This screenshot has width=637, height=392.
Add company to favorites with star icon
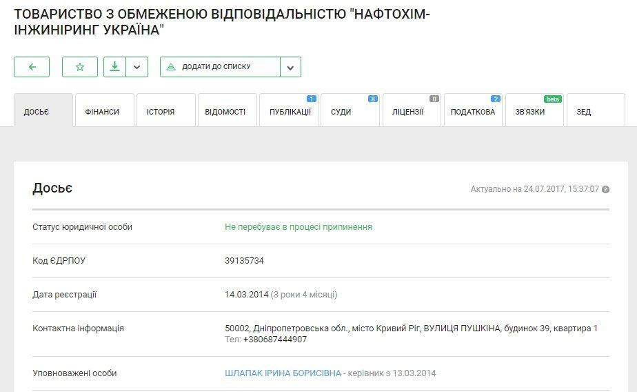(x=80, y=67)
